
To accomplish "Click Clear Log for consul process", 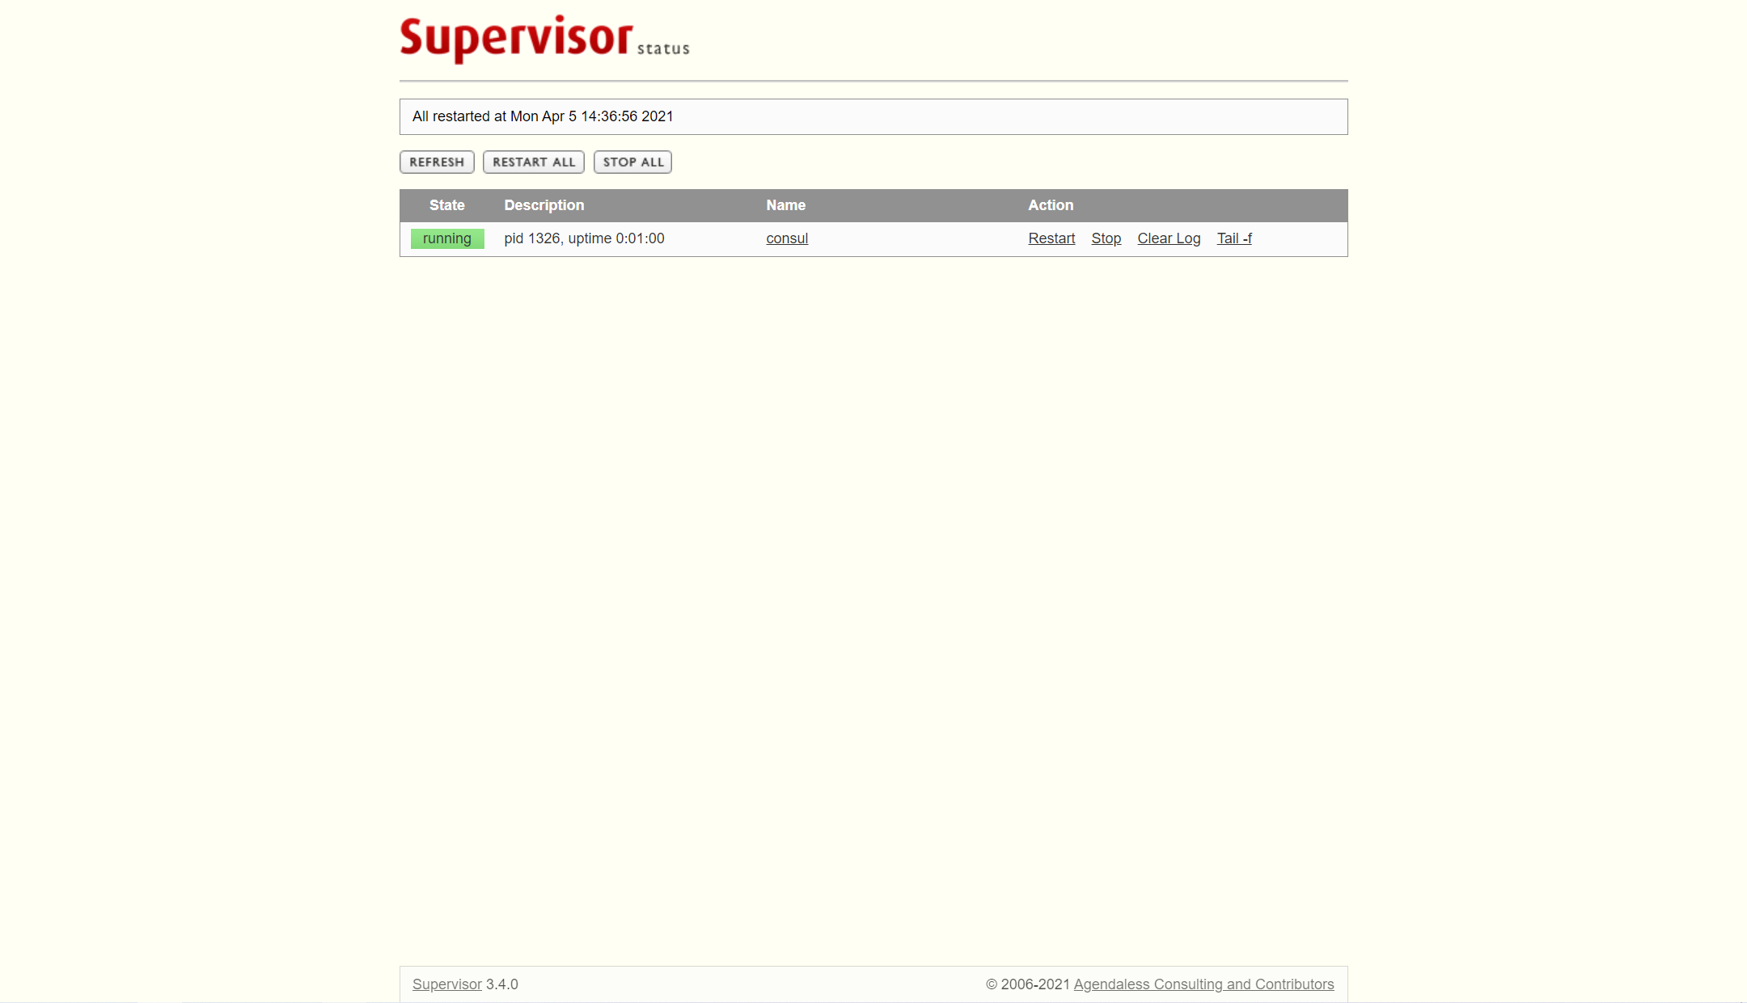I will [1169, 238].
